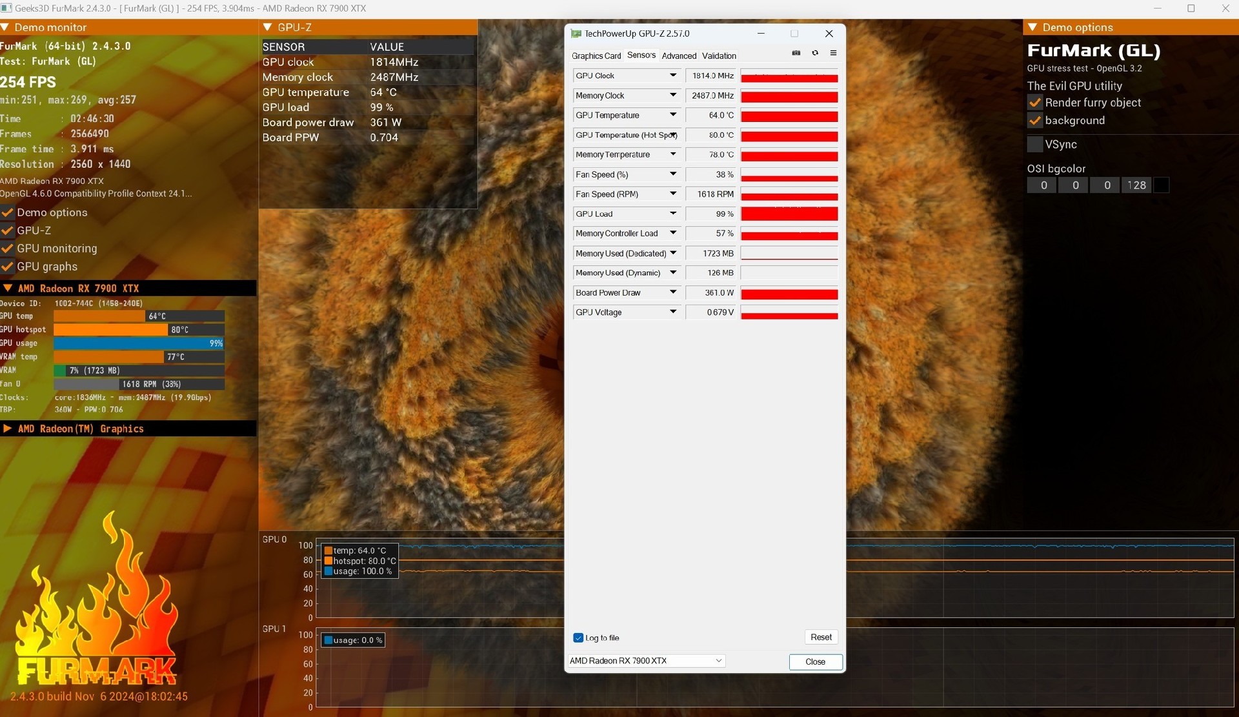This screenshot has width=1239, height=717.
Task: Minimize the GPU-Z window
Action: pos(761,34)
